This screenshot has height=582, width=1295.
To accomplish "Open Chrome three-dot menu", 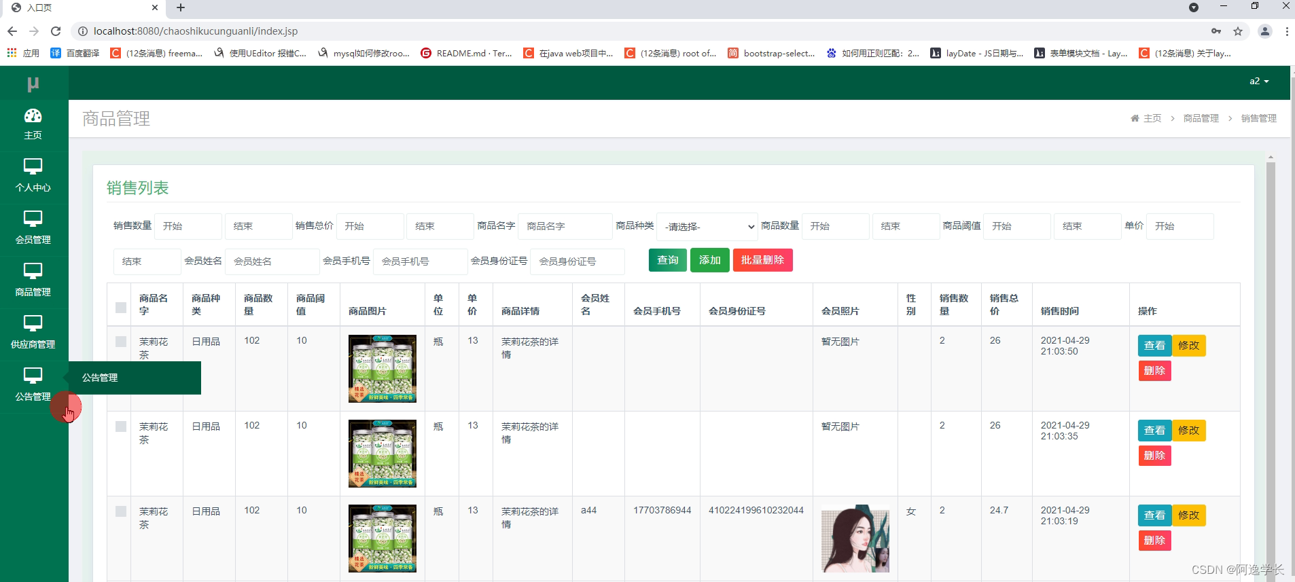I will (1287, 31).
